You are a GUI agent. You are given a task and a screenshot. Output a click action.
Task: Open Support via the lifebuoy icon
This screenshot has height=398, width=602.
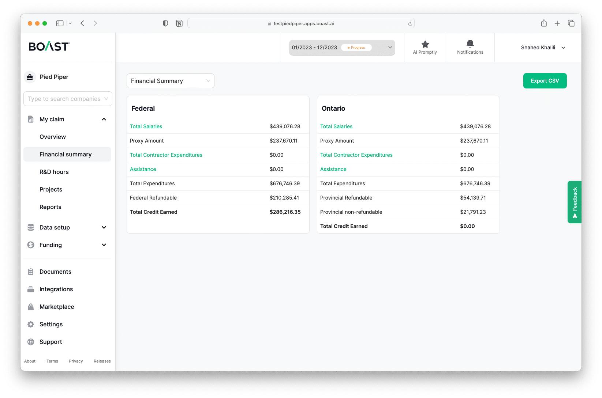click(x=31, y=342)
